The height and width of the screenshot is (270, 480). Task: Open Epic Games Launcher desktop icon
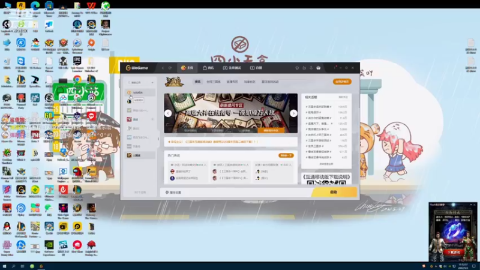point(77,64)
